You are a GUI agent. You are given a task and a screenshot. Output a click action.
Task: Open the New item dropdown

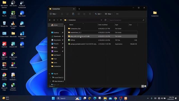pos(53,14)
